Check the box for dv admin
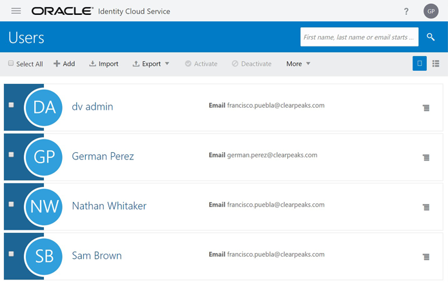This screenshot has width=448, height=282. pos(11,105)
